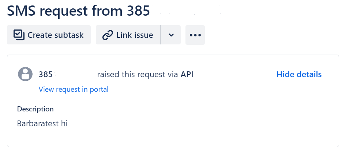Screen dimensions: 353x154
Task: Expand the Link issue dropdown arrow
Action: 171,35
